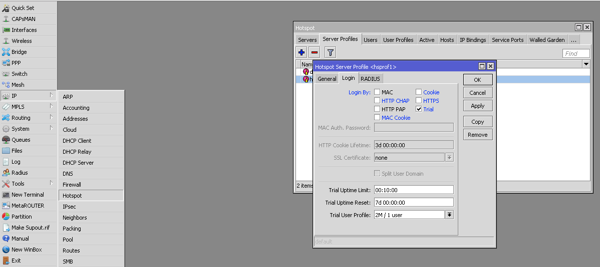The image size is (600, 267).
Task: Uncheck the Trial login checkbox
Action: [419, 109]
